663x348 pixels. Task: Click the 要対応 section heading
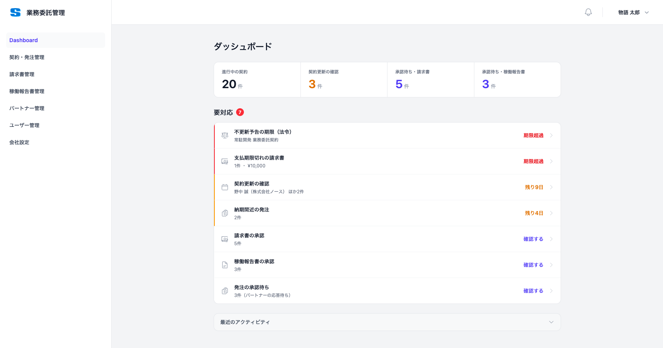[x=223, y=113]
